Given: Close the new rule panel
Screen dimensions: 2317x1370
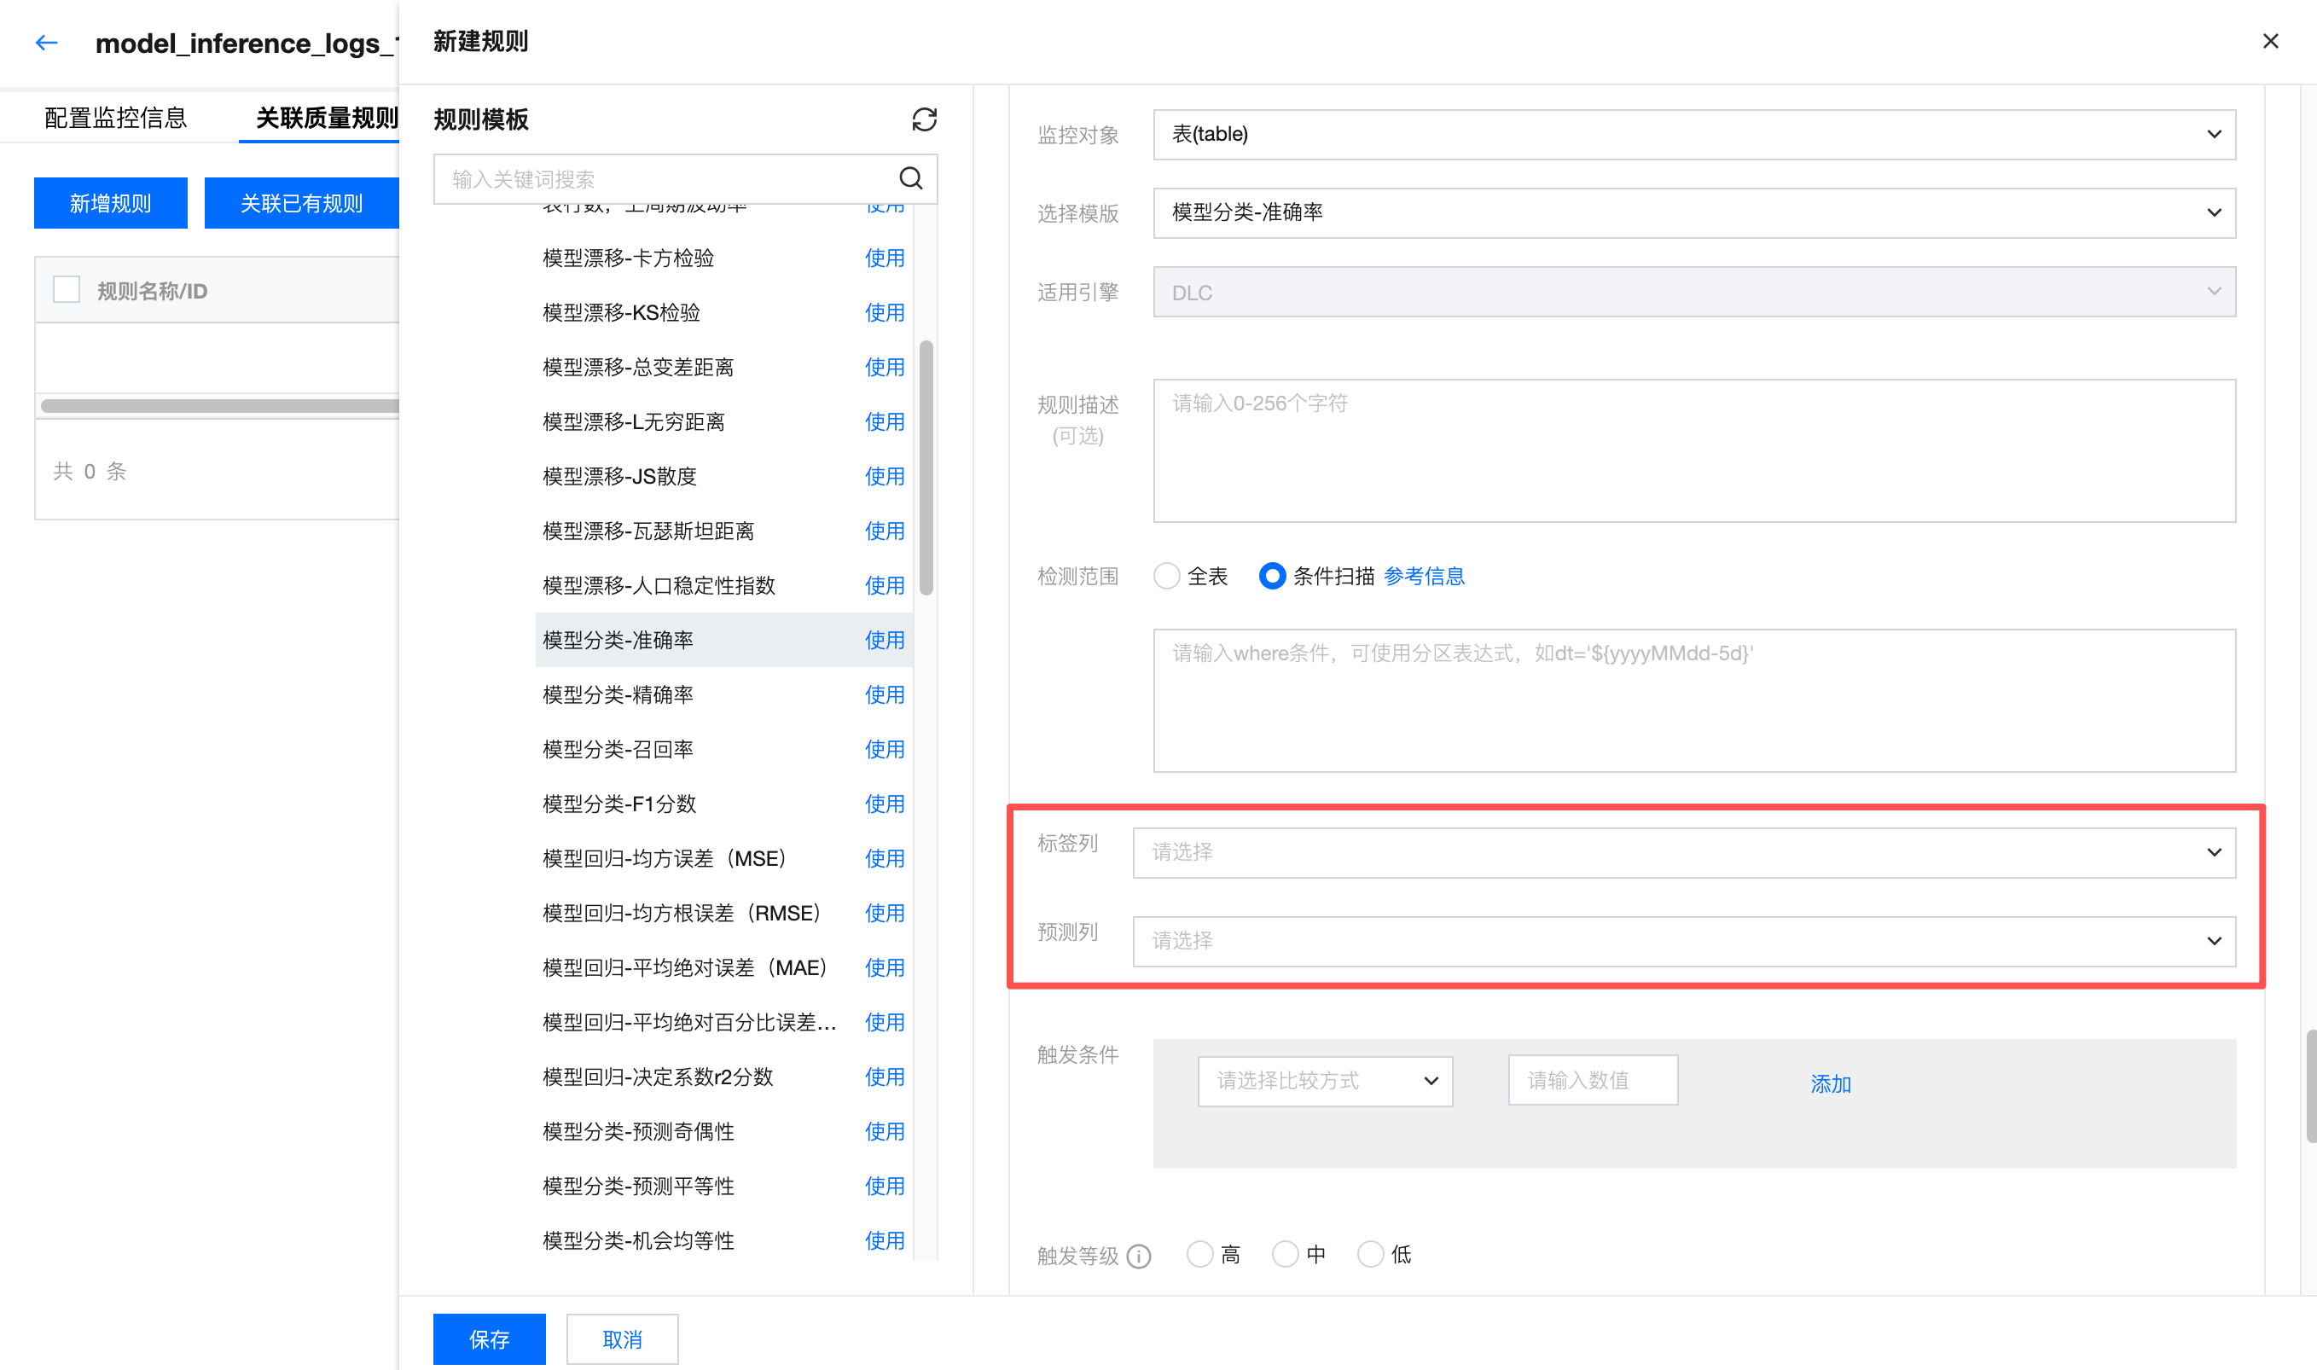Looking at the screenshot, I should (2270, 42).
